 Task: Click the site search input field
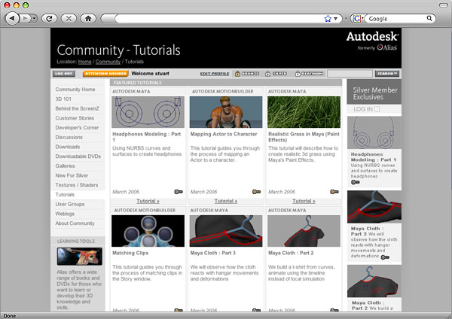[350, 74]
